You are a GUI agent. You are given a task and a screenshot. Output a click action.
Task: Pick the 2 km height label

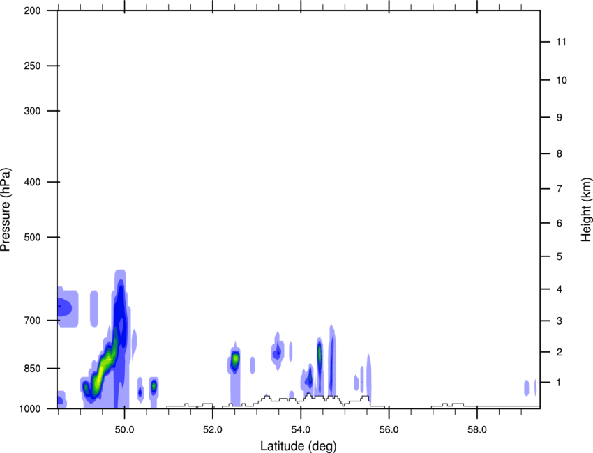click(560, 352)
